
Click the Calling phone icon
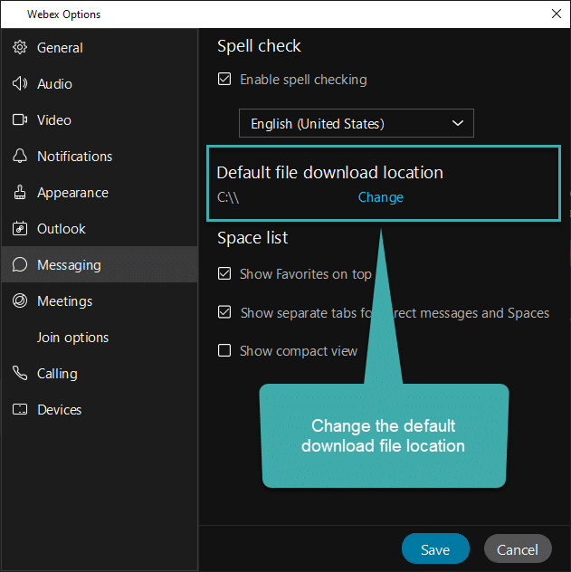point(20,373)
